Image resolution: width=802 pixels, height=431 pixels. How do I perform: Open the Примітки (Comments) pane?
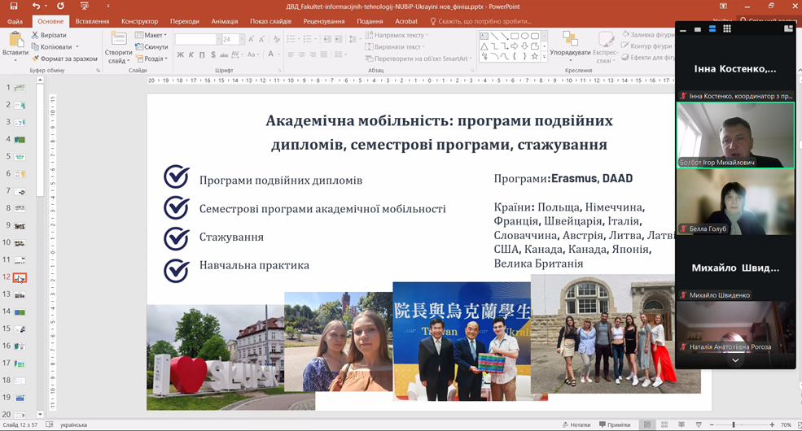614,424
